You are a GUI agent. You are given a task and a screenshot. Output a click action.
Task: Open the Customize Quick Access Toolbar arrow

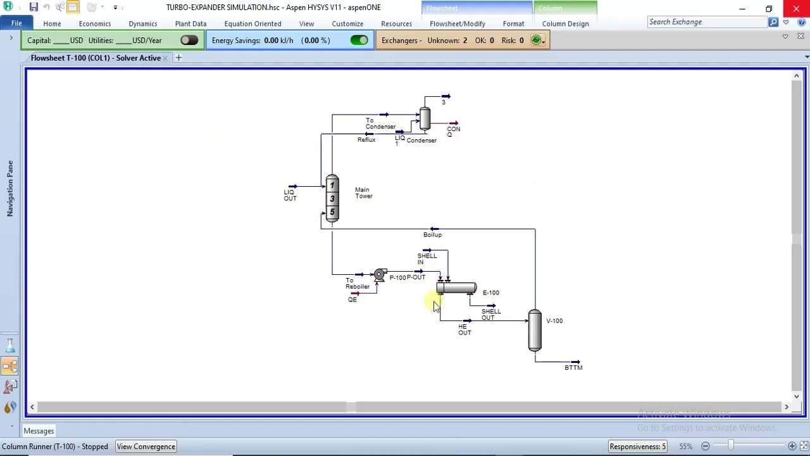(x=115, y=8)
